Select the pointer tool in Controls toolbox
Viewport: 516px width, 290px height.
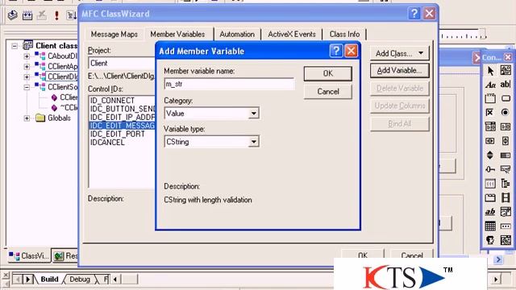pos(490,71)
